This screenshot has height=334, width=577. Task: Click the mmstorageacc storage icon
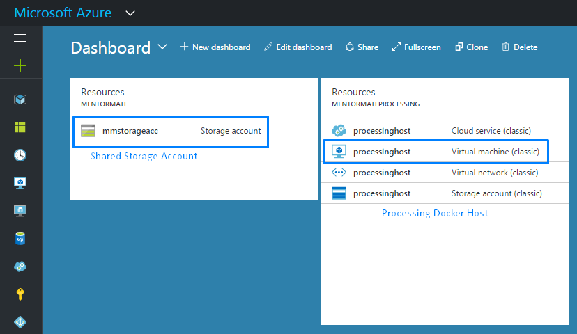pos(89,130)
